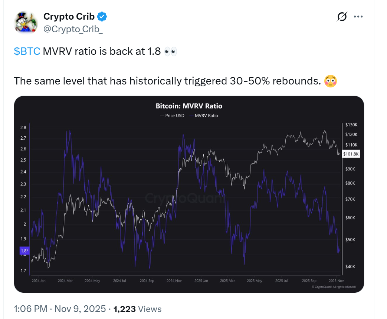Screen dimensions: 387x319
Task: Click the Crypto Crib display name
Action: click(x=68, y=16)
